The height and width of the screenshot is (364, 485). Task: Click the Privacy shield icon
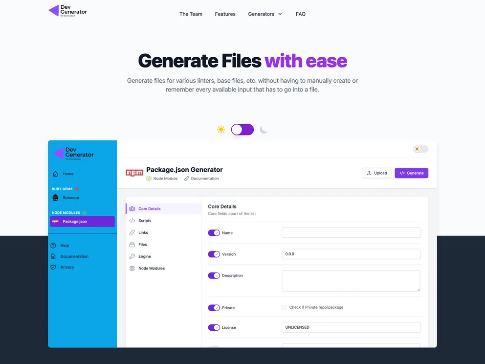coord(53,267)
